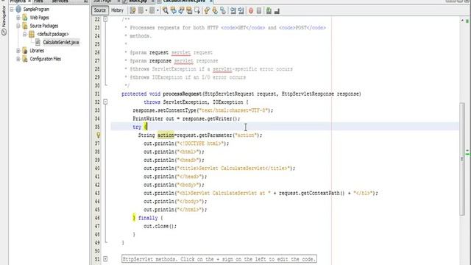Expand the Configuration Files tree node
The width and height of the screenshot is (471, 265).
click(18, 59)
